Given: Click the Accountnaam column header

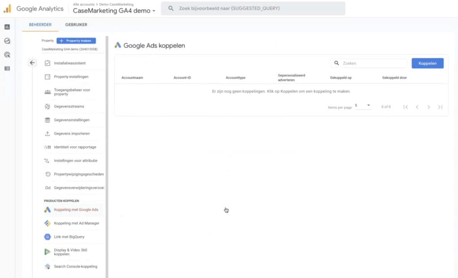Looking at the screenshot, I should pyautogui.click(x=132, y=78).
